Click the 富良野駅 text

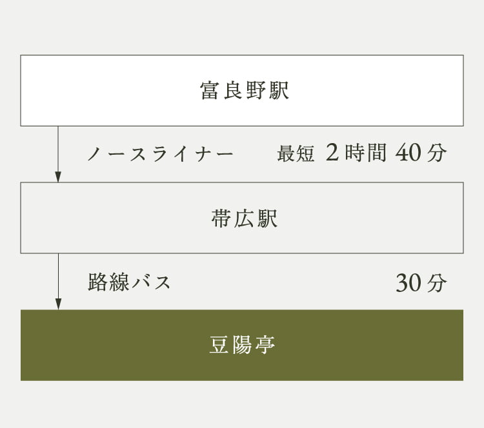click(x=244, y=90)
